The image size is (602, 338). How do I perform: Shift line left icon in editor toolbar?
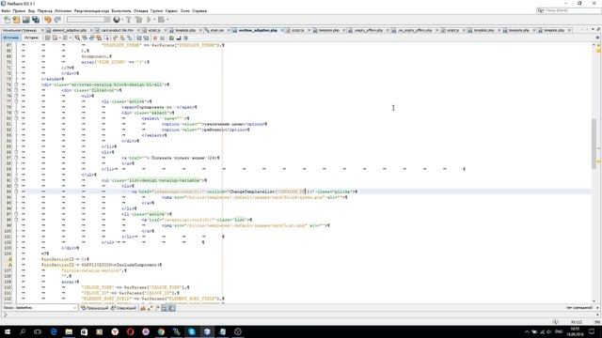pyautogui.click(x=139, y=38)
